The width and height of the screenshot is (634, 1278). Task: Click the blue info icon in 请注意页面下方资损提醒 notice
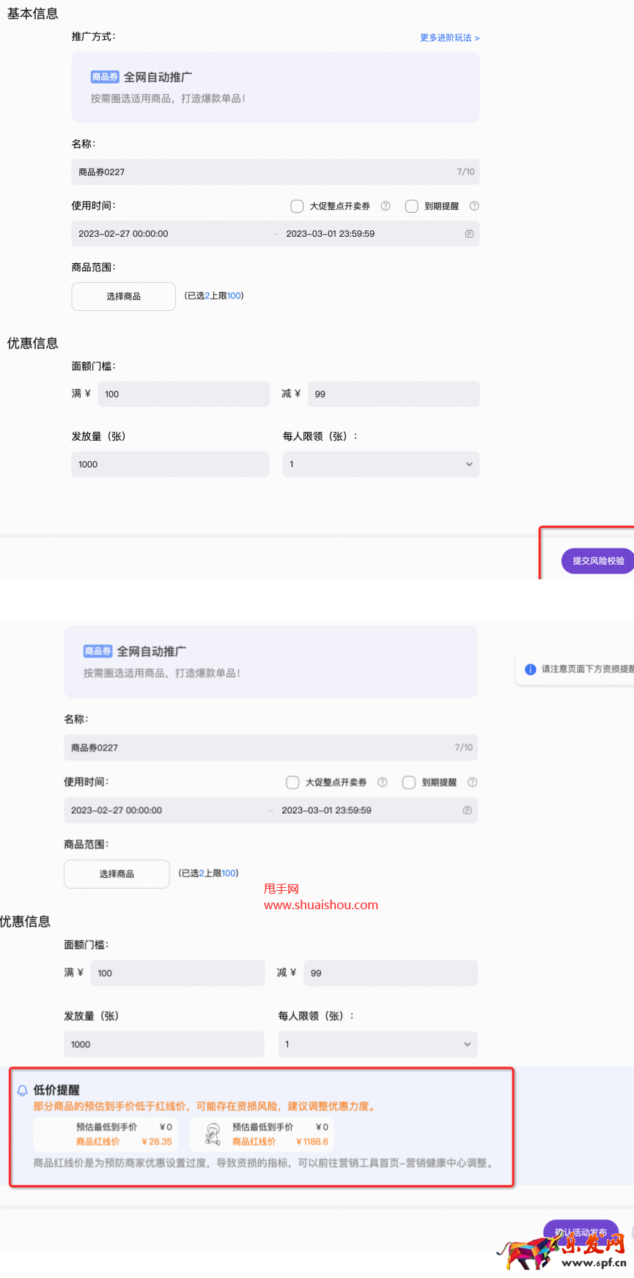pos(531,669)
